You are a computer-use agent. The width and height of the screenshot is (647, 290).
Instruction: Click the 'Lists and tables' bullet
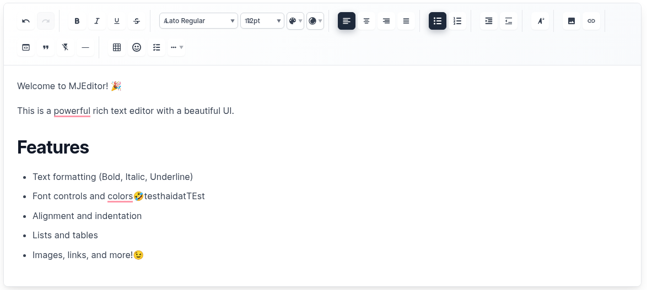point(65,235)
